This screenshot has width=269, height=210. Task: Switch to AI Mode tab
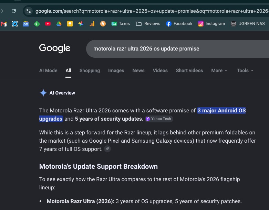(x=48, y=70)
